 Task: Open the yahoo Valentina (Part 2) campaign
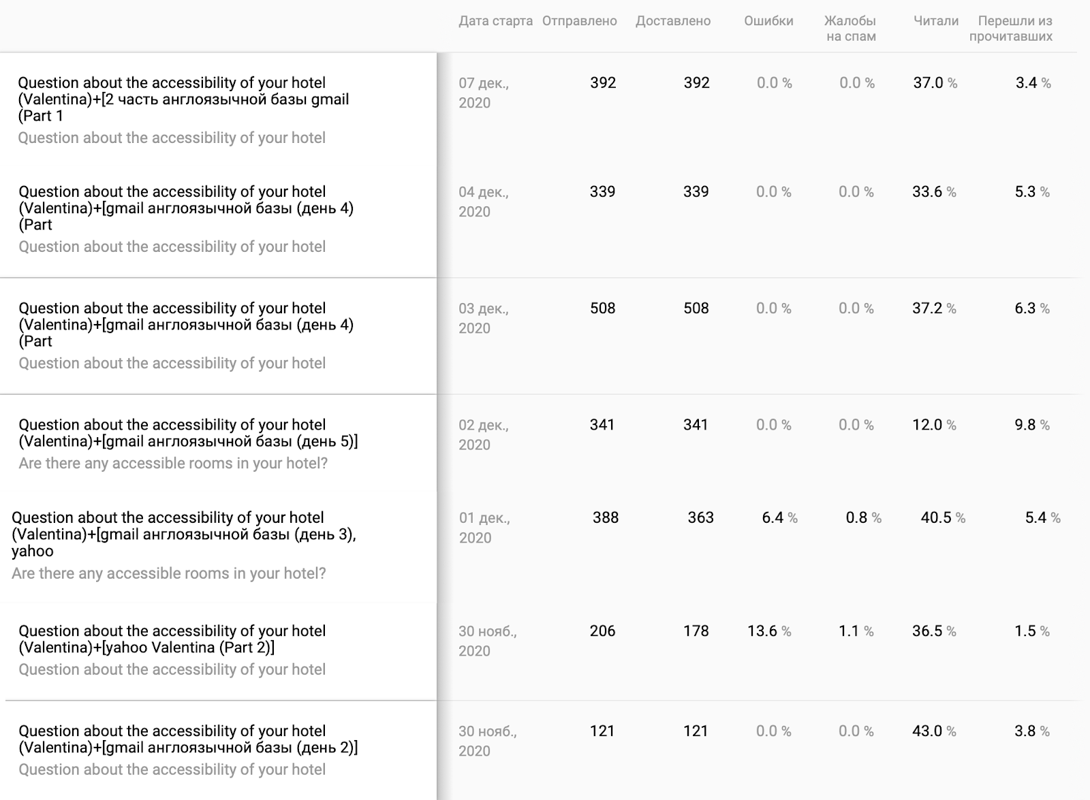(x=172, y=639)
